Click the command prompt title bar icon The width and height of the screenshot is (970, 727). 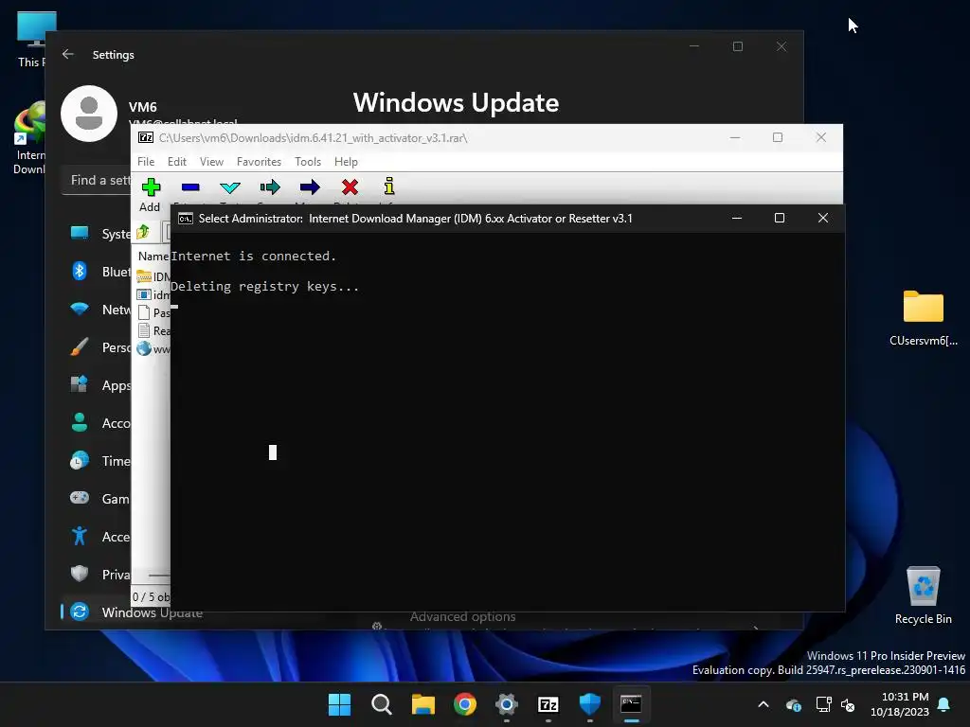186,219
